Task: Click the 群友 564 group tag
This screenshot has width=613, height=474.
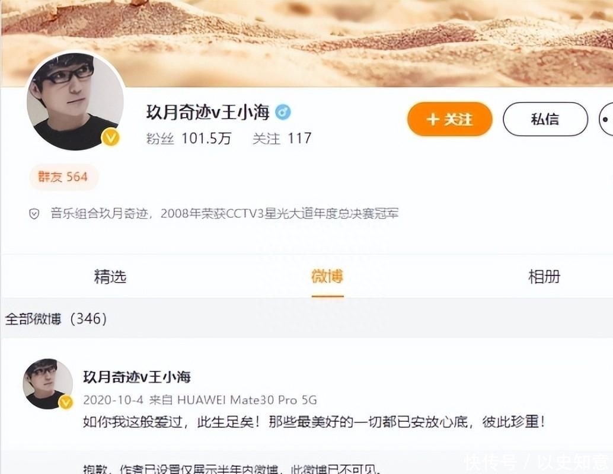Action: pyautogui.click(x=63, y=177)
